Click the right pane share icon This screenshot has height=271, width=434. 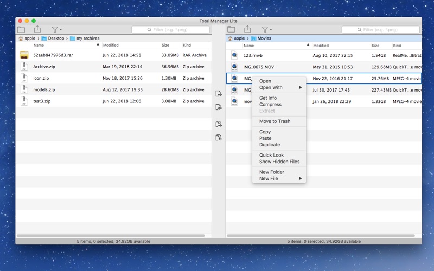pyautogui.click(x=247, y=29)
